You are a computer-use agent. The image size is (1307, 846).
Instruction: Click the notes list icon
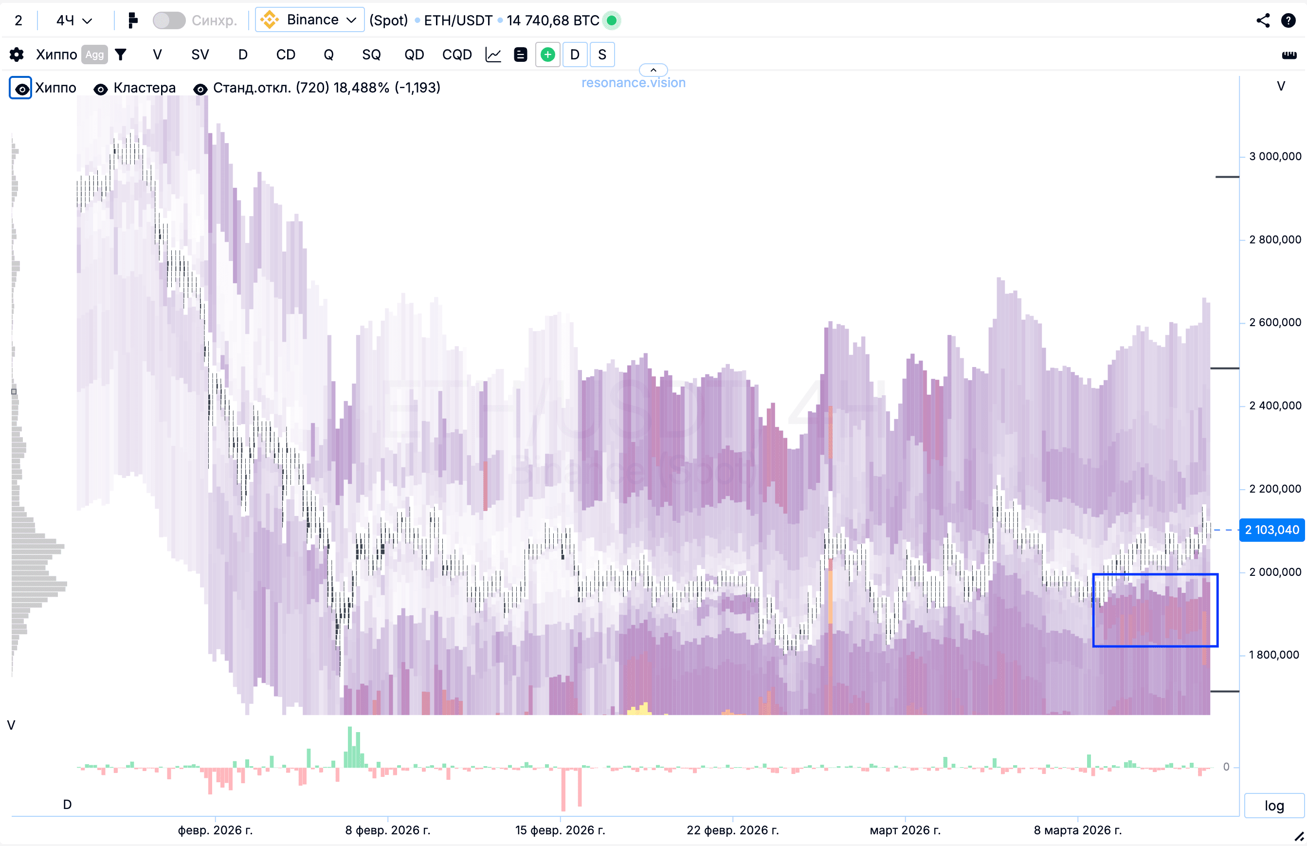[520, 55]
